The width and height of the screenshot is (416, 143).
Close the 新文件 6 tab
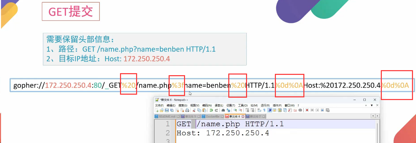pyautogui.click(x=243, y=116)
